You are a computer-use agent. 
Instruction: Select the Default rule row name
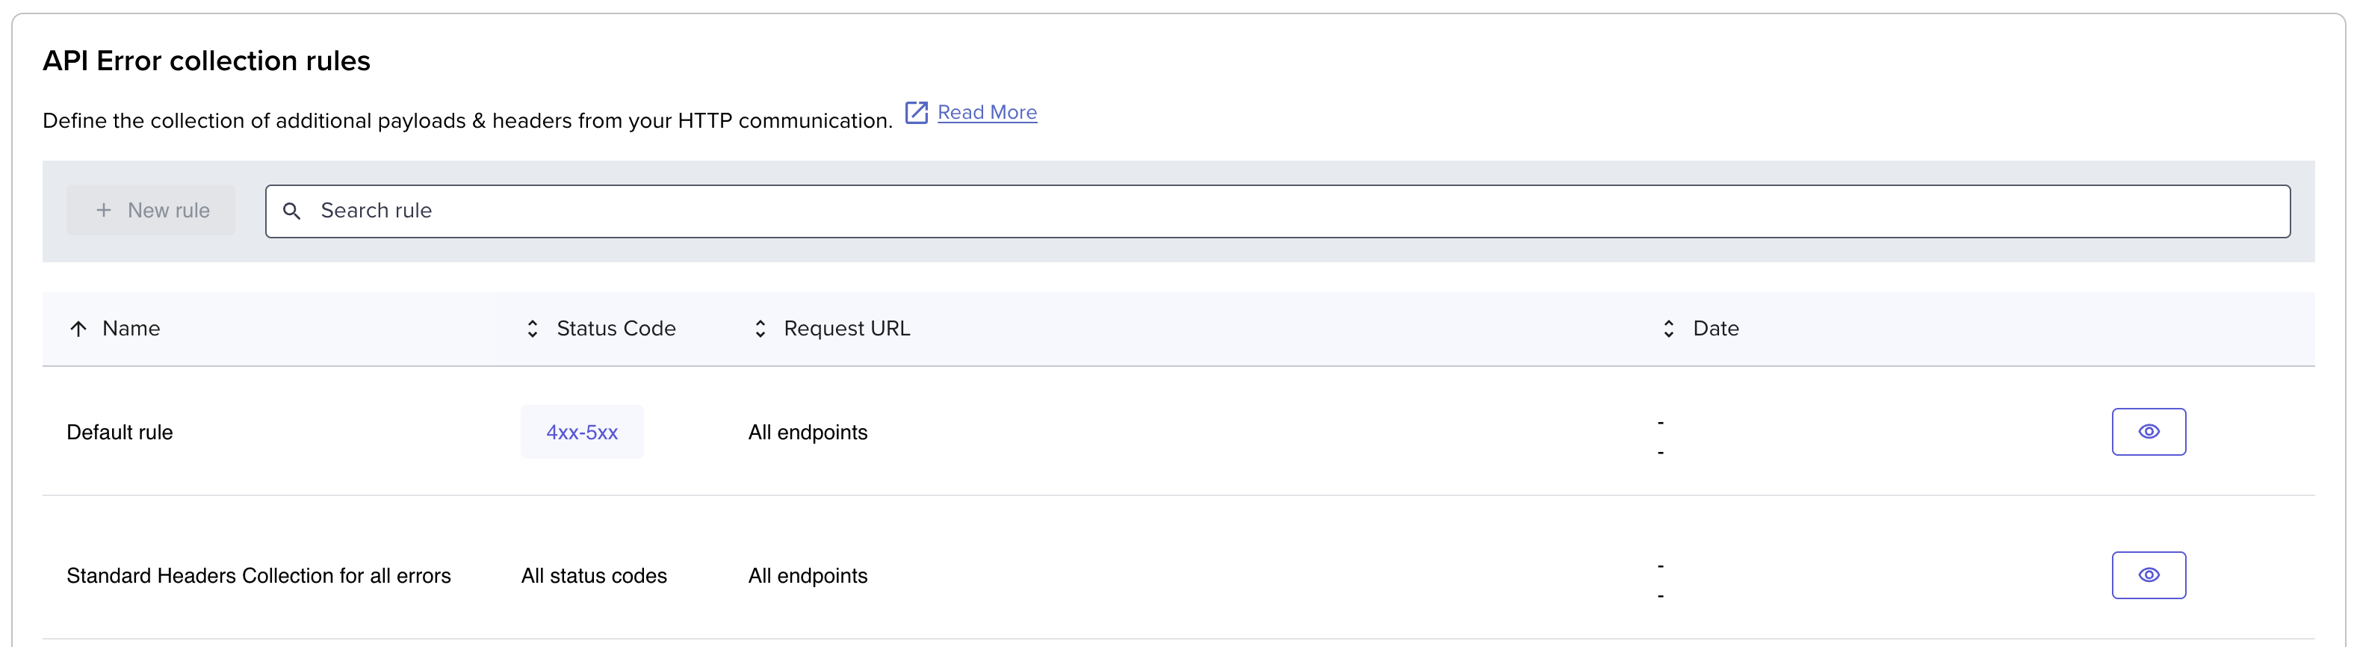click(120, 433)
